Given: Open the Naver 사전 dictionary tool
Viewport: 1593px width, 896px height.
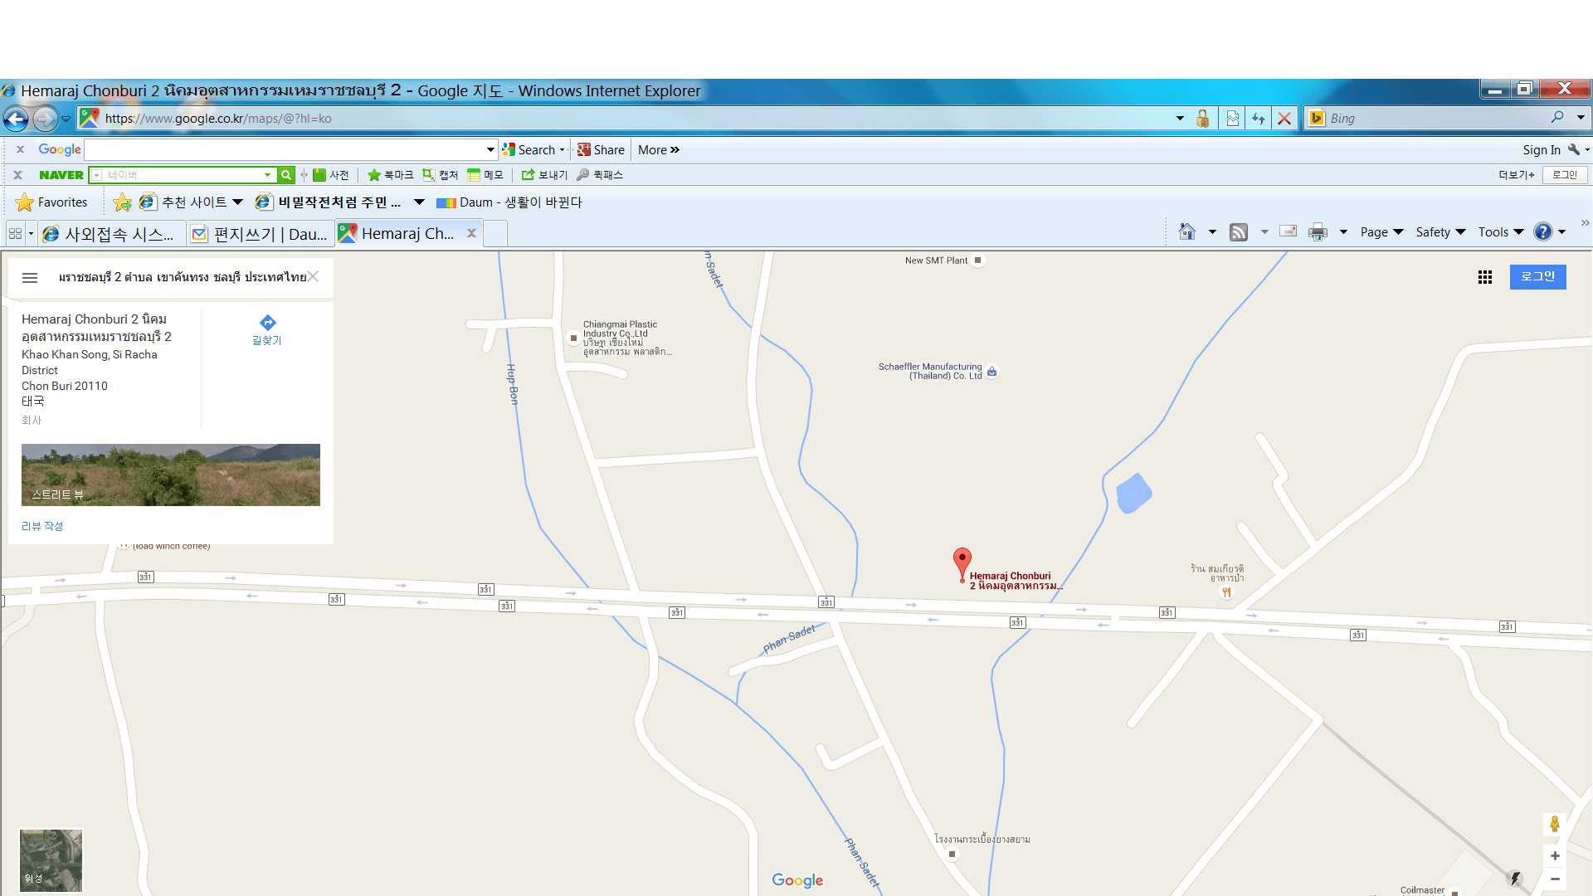Looking at the screenshot, I should [331, 175].
